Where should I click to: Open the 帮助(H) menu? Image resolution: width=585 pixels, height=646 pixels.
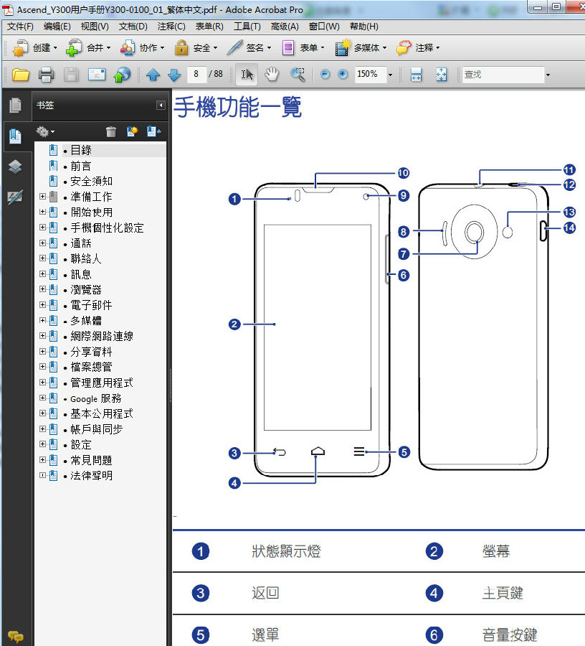tap(363, 27)
